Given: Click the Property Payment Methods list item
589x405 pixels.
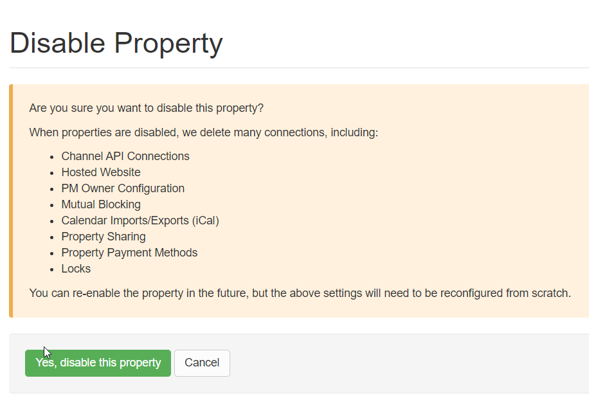Looking at the screenshot, I should (129, 253).
